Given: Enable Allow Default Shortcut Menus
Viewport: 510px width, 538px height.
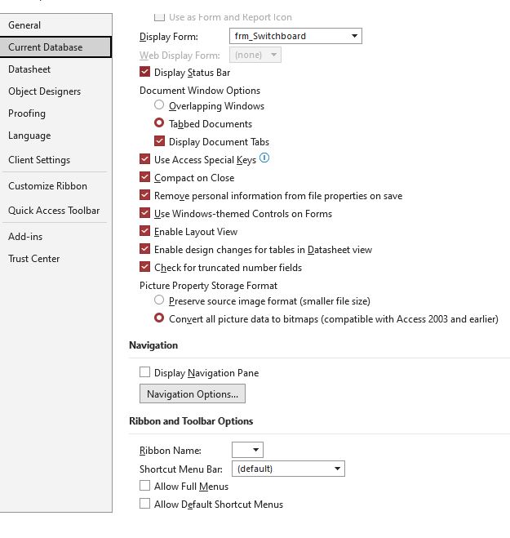Looking at the screenshot, I should 145,505.
